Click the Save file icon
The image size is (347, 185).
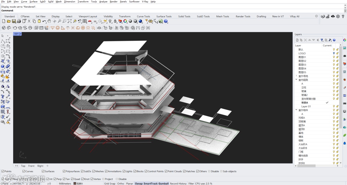pos(14,21)
